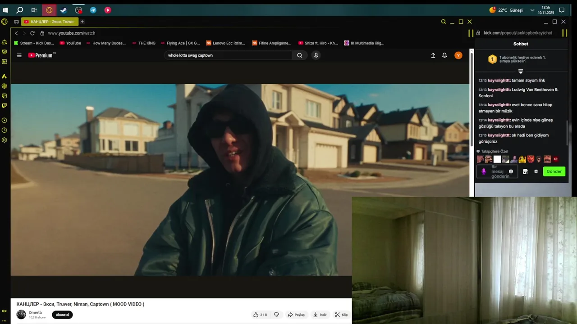Download the video with İndir
This screenshot has height=324, width=577.
coord(320,315)
